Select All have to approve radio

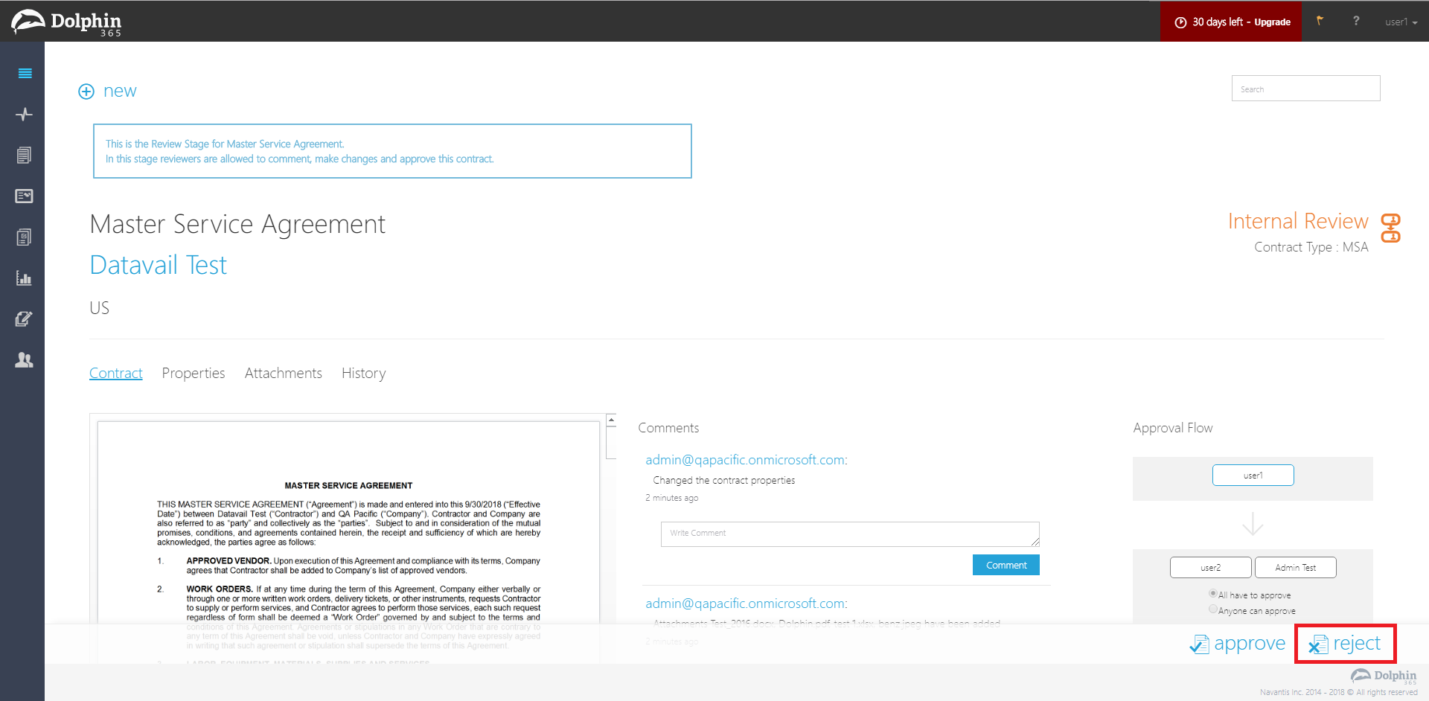(1213, 594)
